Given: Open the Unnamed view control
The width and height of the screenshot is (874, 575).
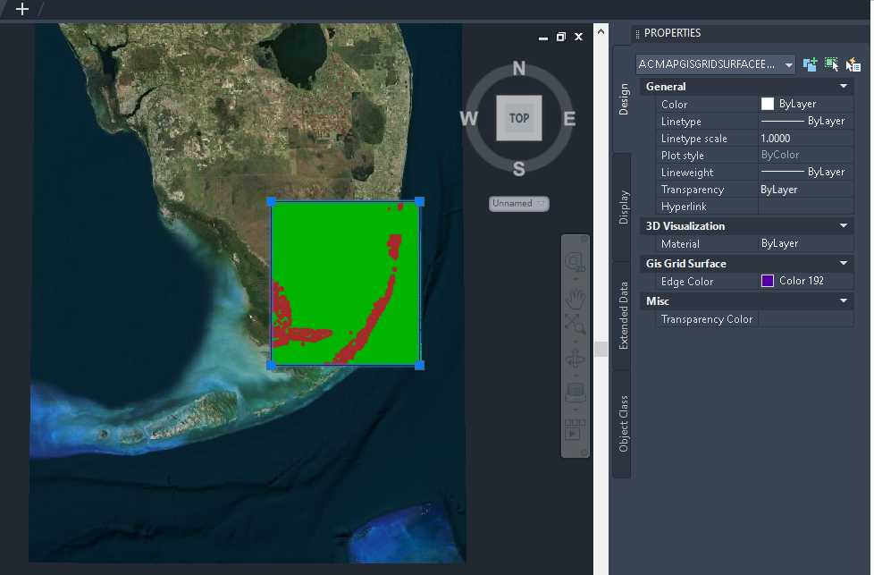Looking at the screenshot, I should (x=518, y=203).
